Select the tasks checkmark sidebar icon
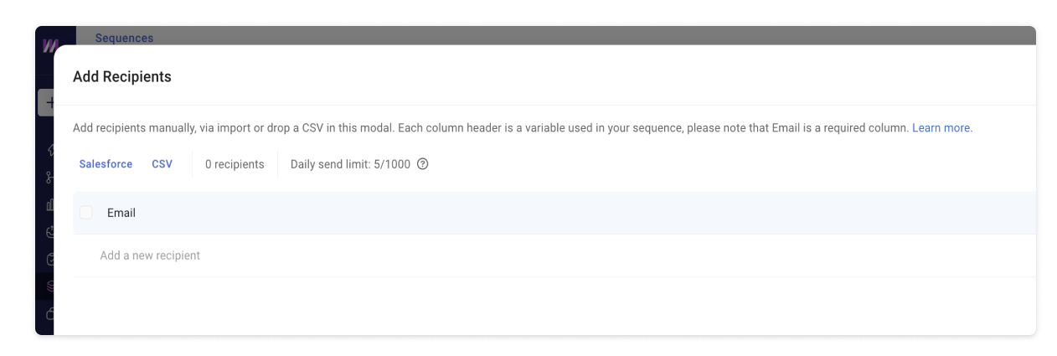 49,260
